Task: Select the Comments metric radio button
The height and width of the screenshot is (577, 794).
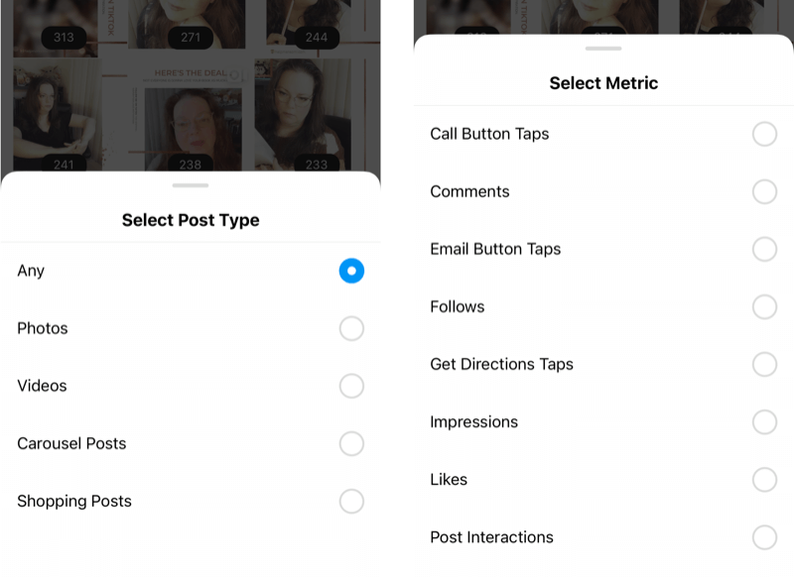Action: click(x=764, y=191)
